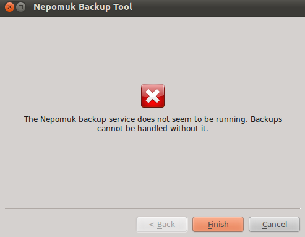The image size is (305, 237).
Task: Click the word "running" in the error text
Action: pyautogui.click(x=232, y=119)
